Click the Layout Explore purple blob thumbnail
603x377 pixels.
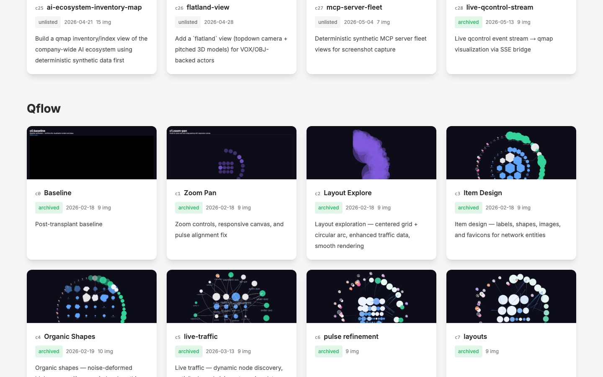point(371,152)
